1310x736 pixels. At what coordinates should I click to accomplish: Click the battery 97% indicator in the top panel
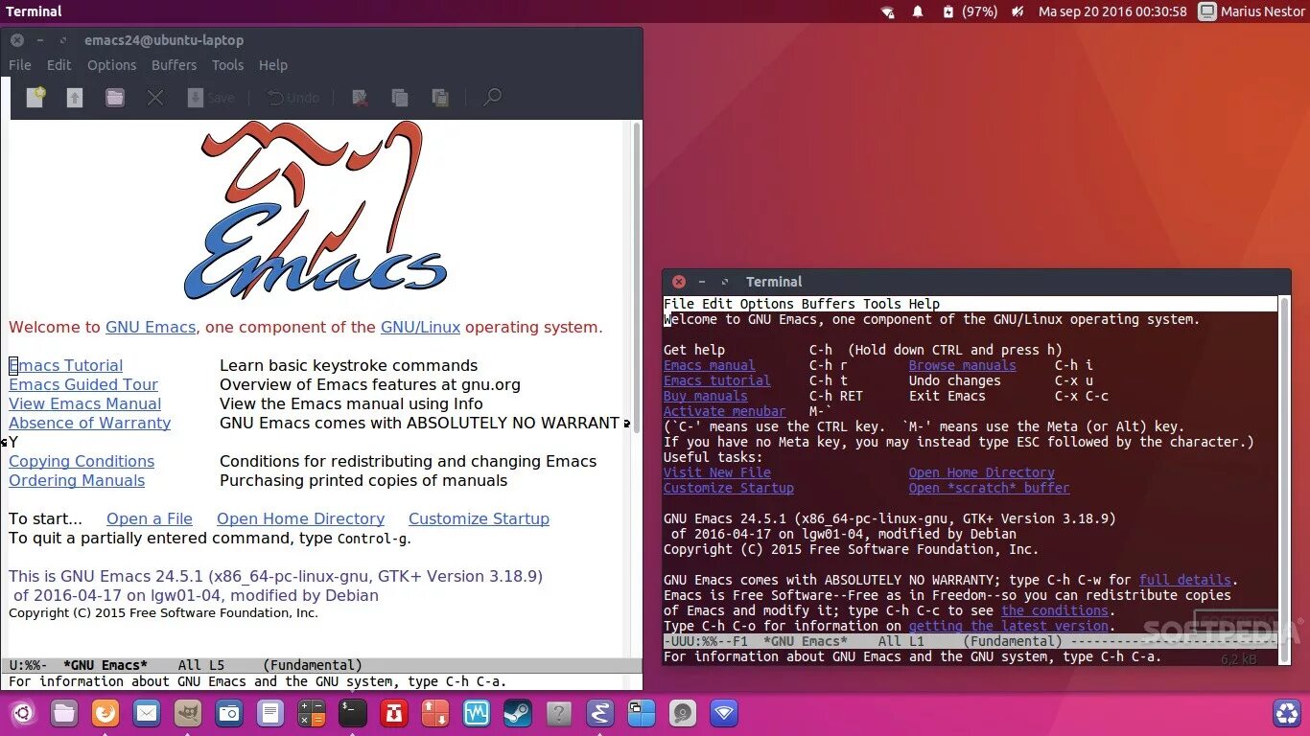pos(971,11)
